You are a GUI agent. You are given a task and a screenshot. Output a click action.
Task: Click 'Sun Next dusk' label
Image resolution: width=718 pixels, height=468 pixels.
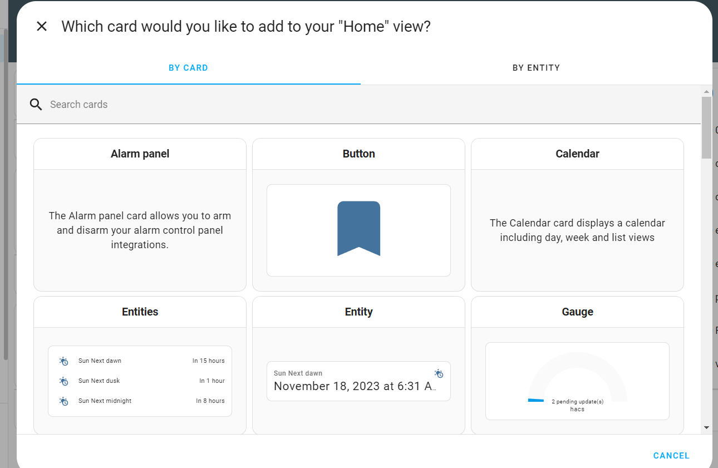pyautogui.click(x=99, y=381)
